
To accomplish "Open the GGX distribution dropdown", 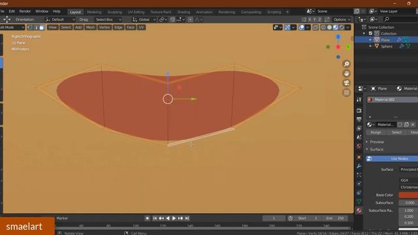I will tap(408, 180).
